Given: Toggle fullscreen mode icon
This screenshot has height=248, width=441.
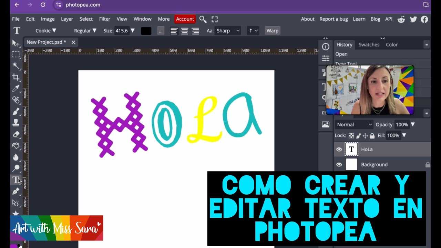Looking at the screenshot, I should pyautogui.click(x=215, y=19).
